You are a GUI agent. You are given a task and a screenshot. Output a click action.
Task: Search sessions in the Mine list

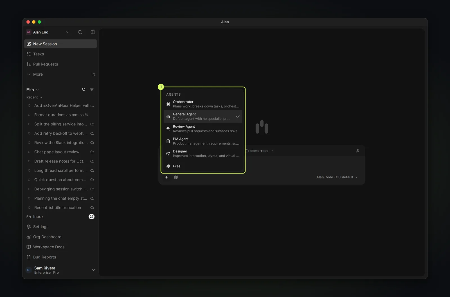[x=84, y=89]
